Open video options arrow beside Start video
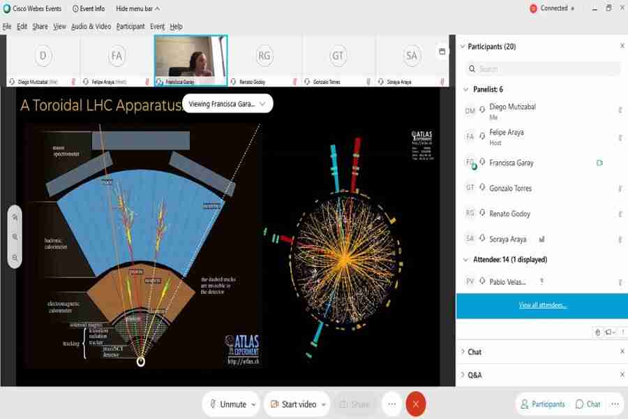Screen dimensions: 628x419 click(324, 404)
